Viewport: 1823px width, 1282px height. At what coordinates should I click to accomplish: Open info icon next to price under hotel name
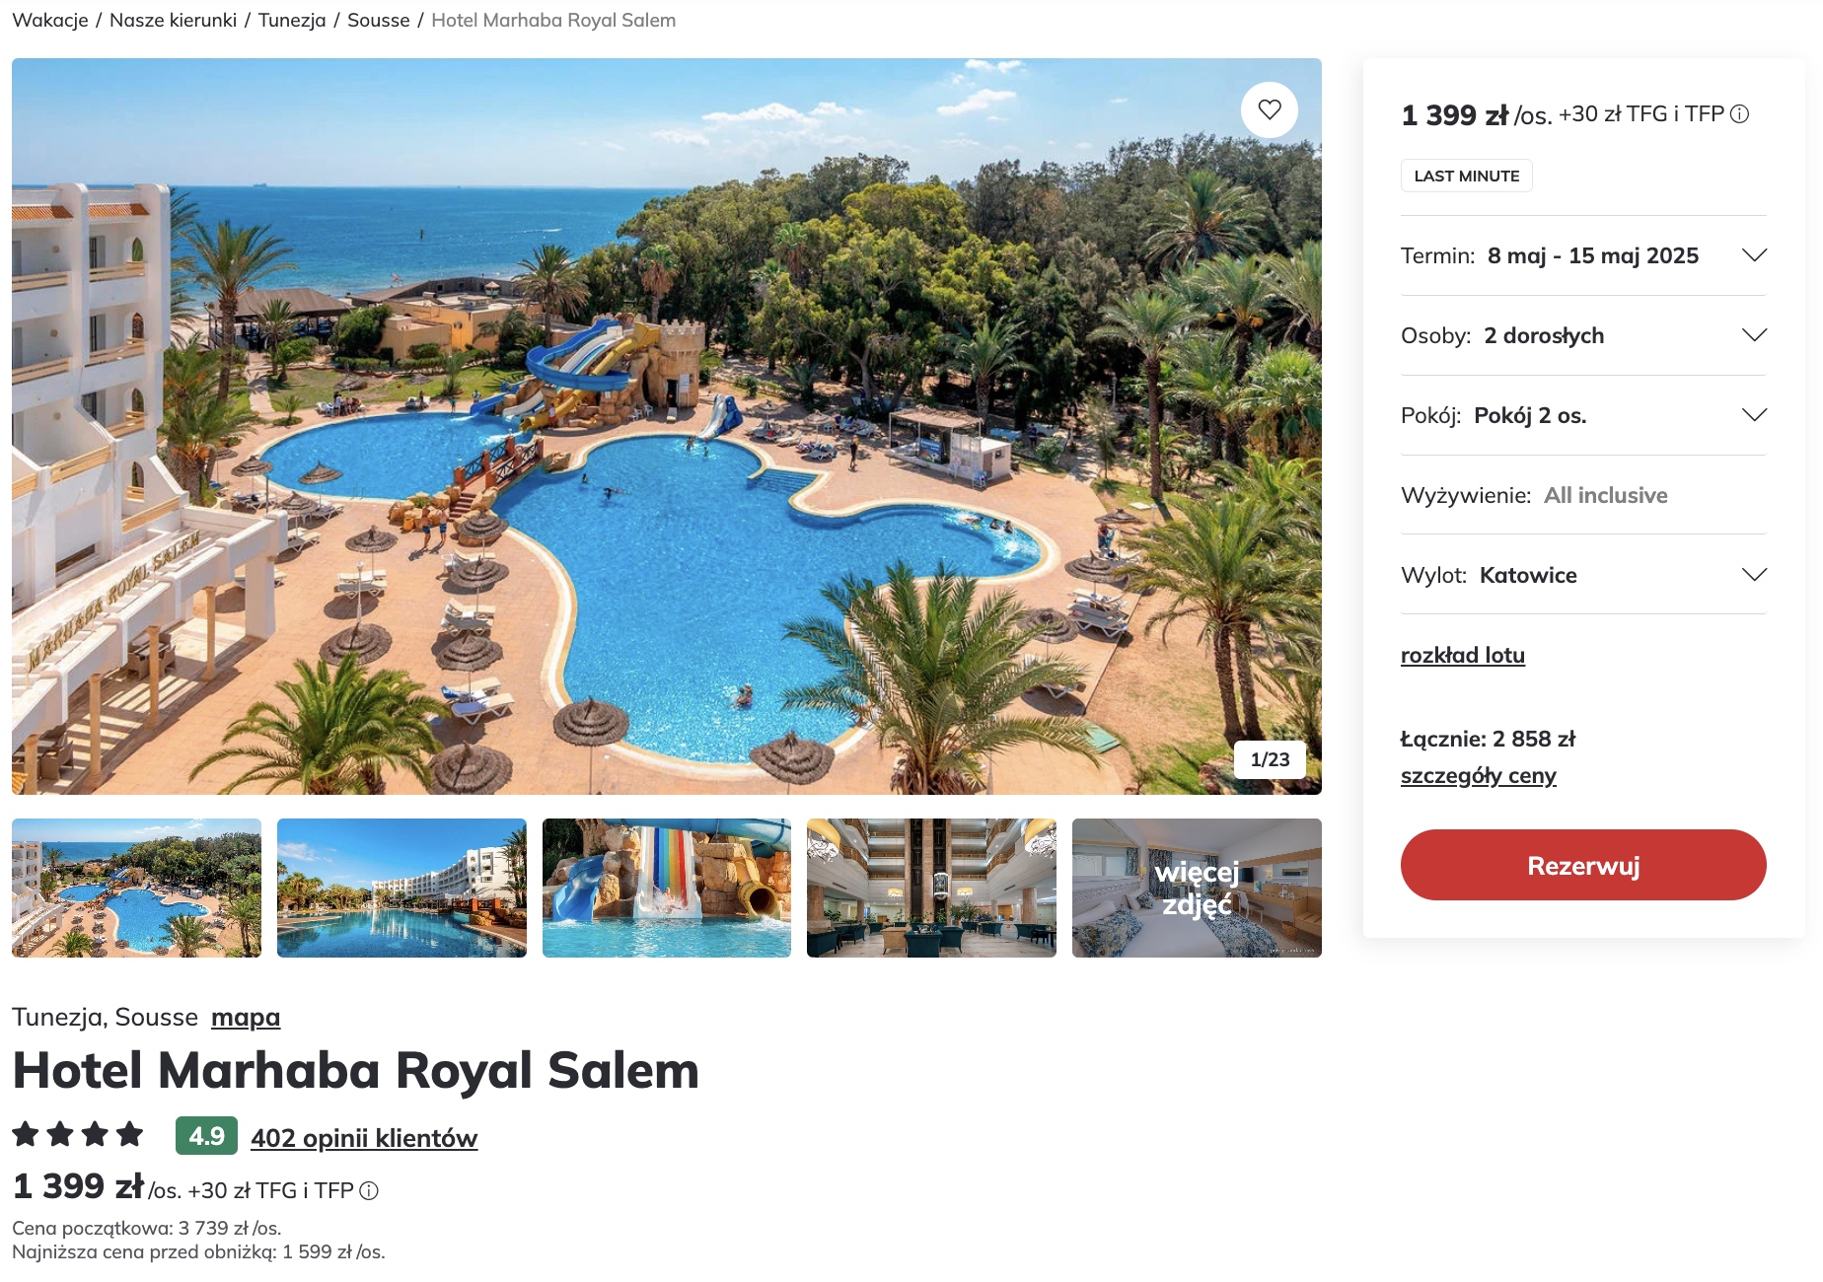pos(369,1191)
